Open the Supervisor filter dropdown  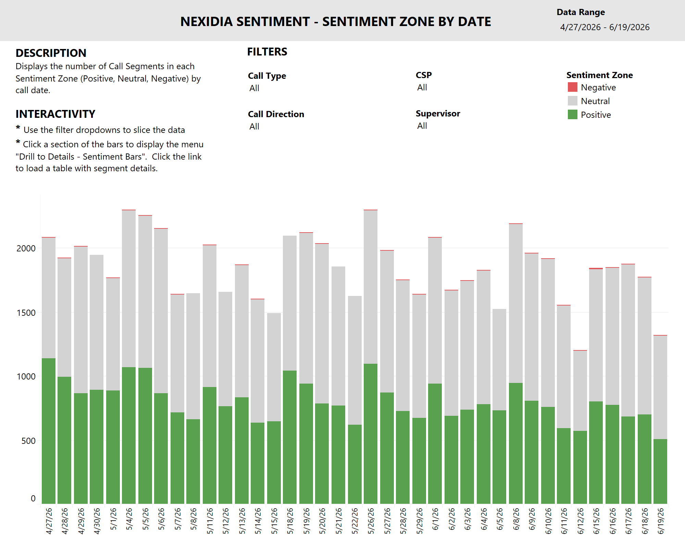point(422,126)
